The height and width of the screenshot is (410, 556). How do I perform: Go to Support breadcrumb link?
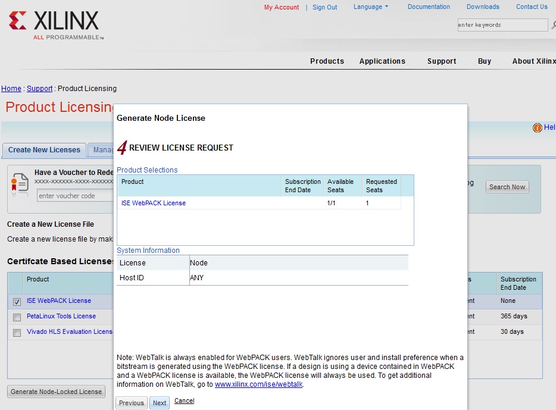40,89
